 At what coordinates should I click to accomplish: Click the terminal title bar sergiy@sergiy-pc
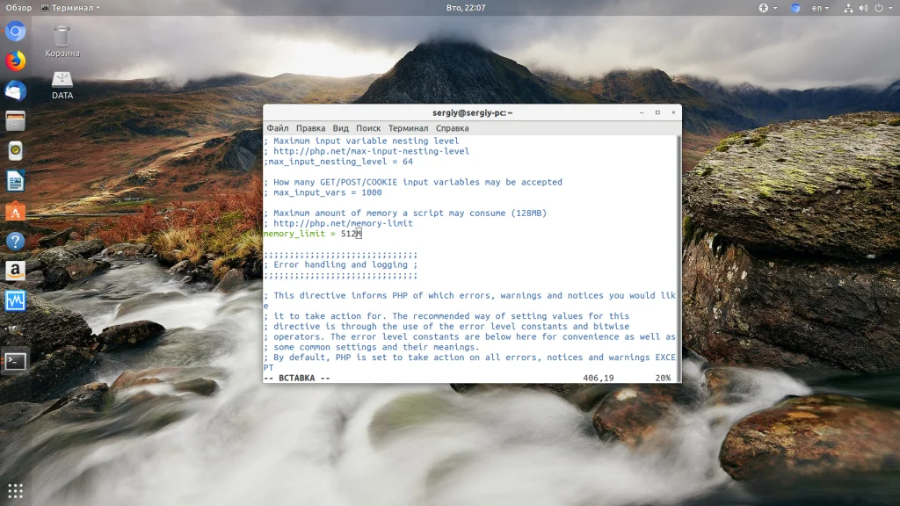[472, 112]
